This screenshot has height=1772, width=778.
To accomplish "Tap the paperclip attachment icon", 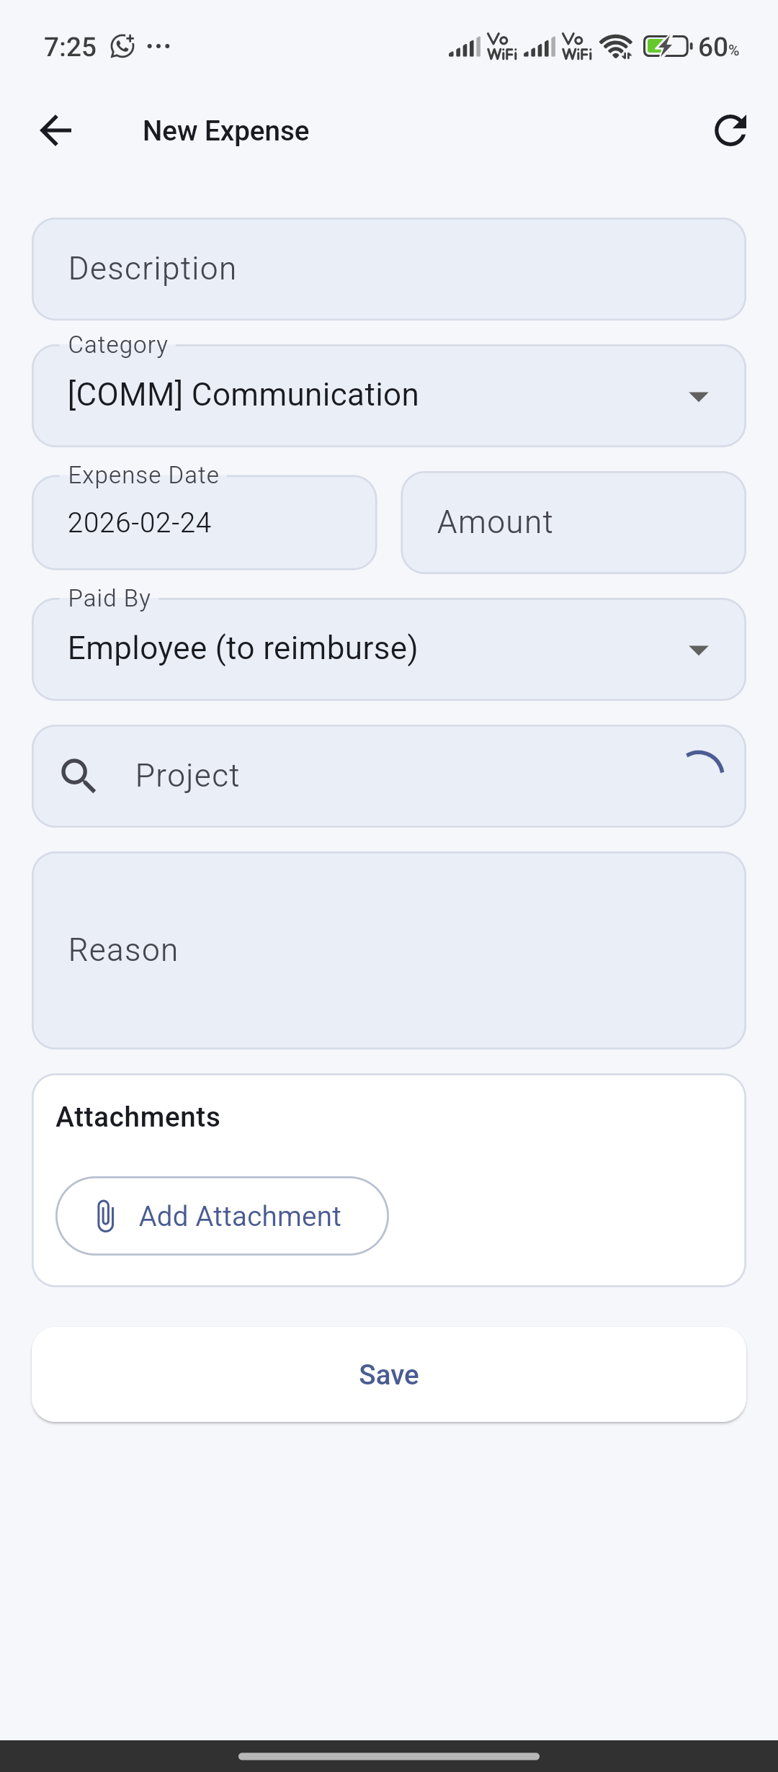I will point(105,1216).
